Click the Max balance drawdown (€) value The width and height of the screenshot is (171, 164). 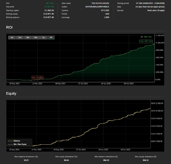106,160
